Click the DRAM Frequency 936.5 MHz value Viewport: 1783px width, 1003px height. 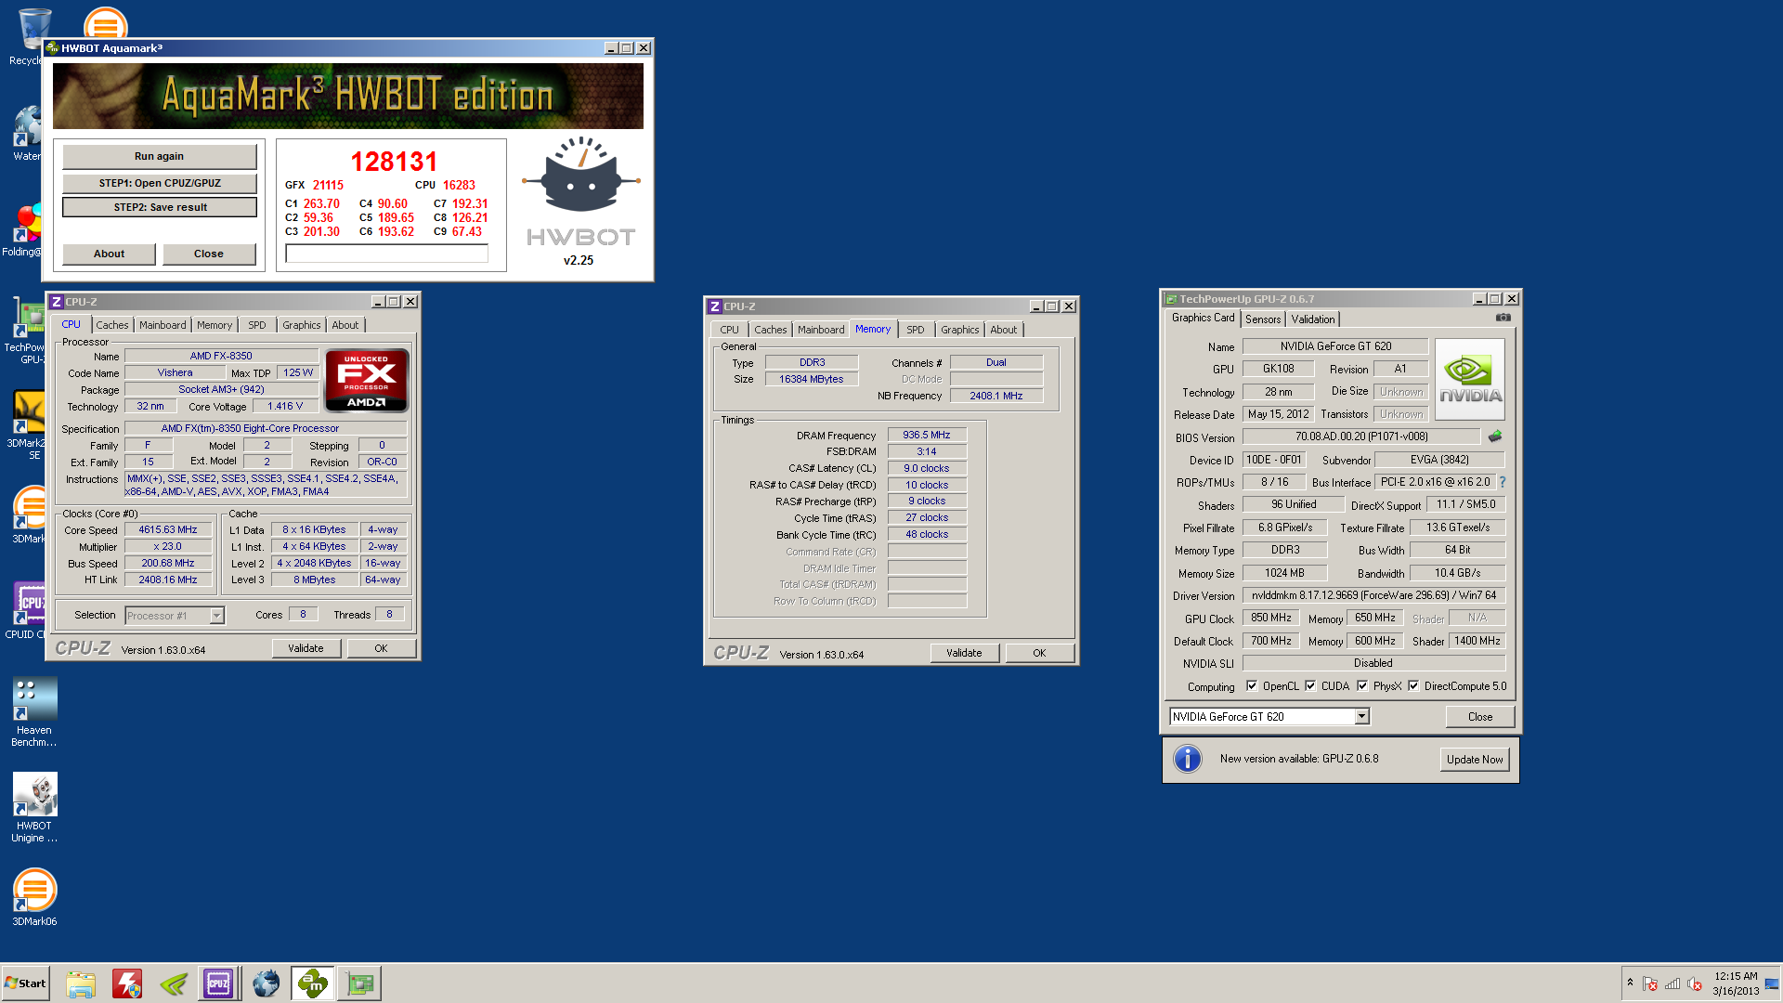coord(927,435)
